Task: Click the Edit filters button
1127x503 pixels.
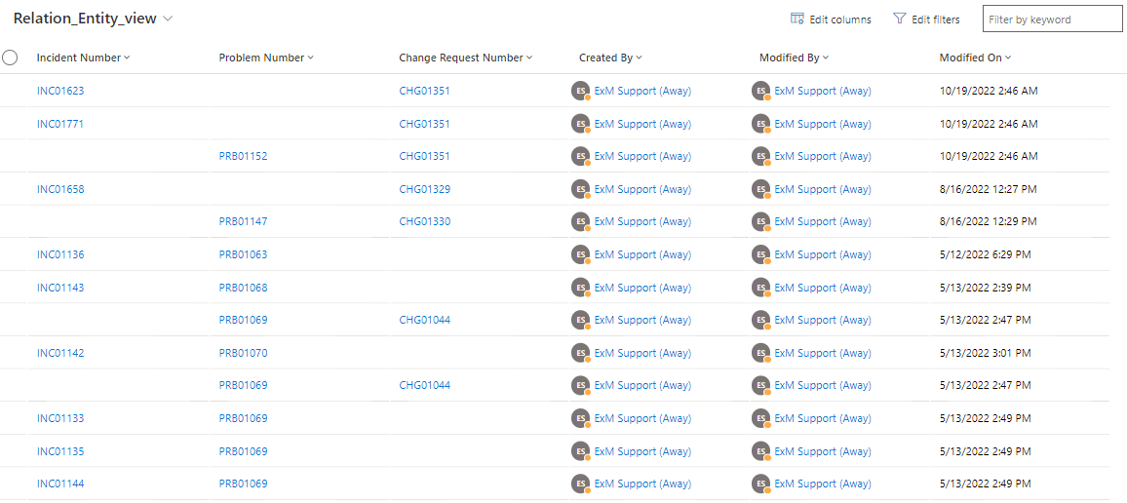Action: pyautogui.click(x=926, y=19)
